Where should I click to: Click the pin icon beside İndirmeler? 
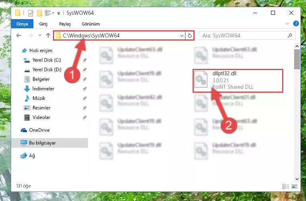84,89
